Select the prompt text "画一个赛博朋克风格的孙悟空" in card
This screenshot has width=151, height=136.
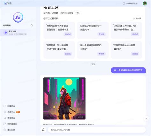click(x=90, y=47)
